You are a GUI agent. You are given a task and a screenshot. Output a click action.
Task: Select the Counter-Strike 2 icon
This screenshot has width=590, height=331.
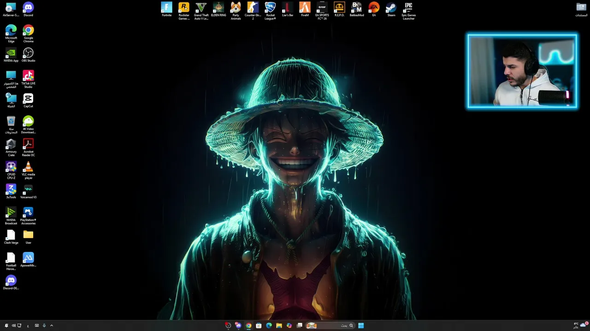coord(253,11)
